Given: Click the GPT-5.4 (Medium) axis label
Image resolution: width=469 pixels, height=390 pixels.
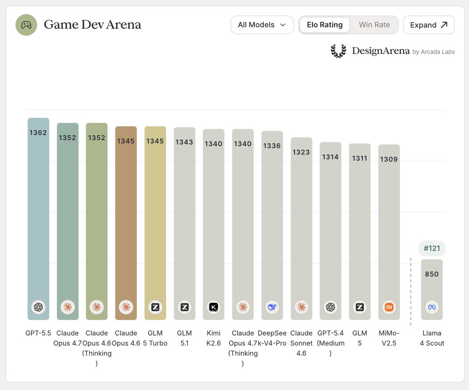Looking at the screenshot, I should click(x=331, y=343).
